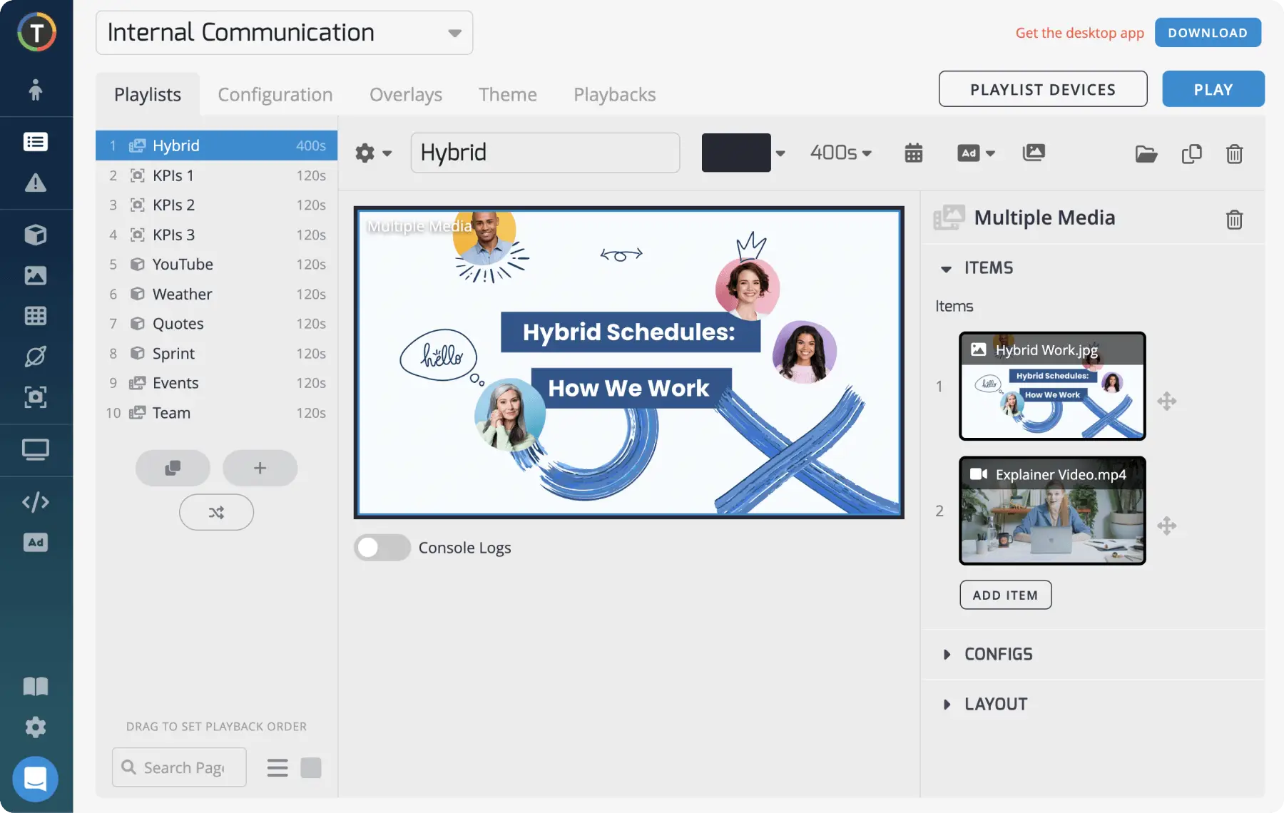Open the alerts warning icon in sidebar

pyautogui.click(x=35, y=183)
